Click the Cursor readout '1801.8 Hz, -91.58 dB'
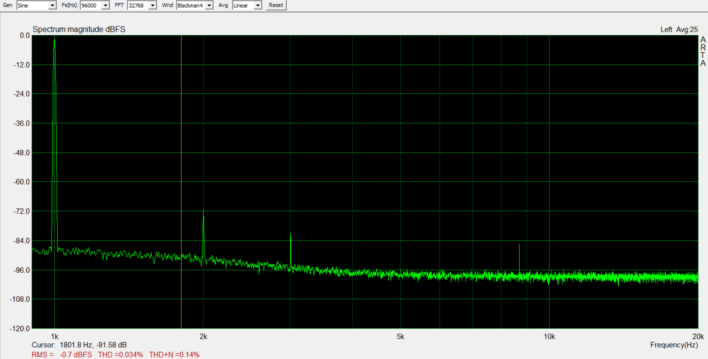The height and width of the screenshot is (359, 708). coord(93,345)
